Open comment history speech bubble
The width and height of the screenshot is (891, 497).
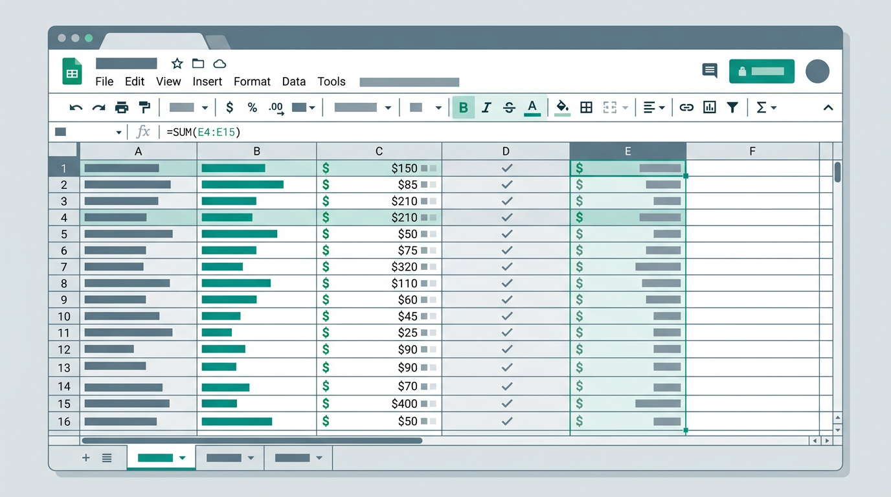click(710, 71)
